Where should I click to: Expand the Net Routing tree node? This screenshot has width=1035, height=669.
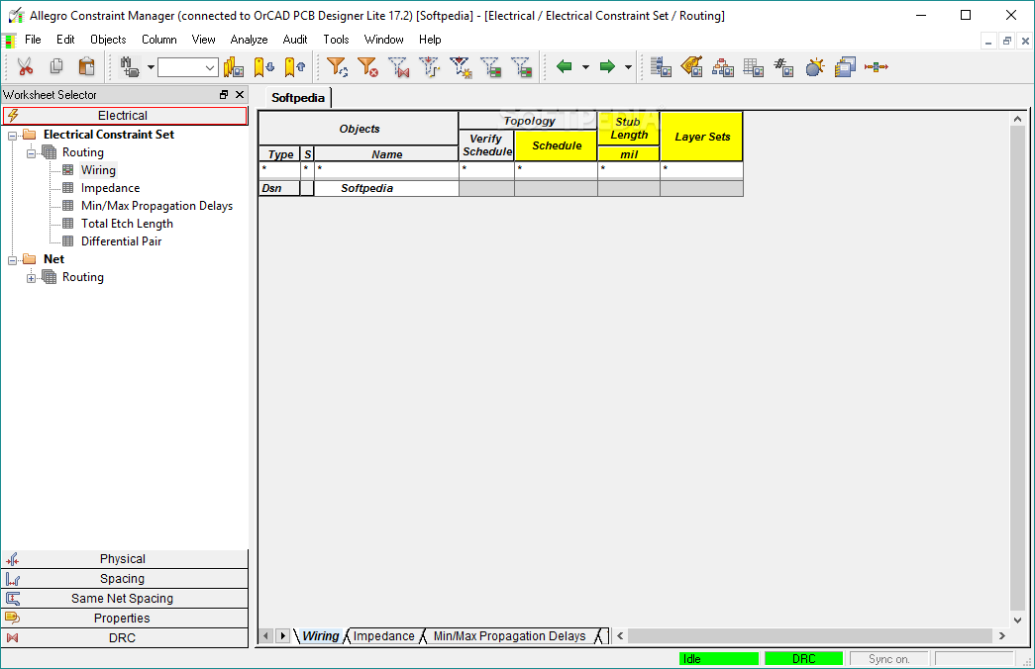click(x=29, y=277)
